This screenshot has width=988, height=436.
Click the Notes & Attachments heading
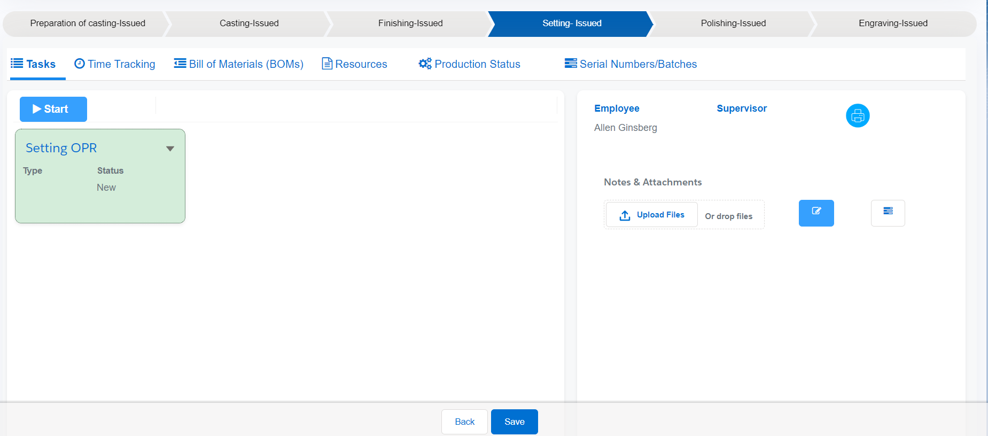click(x=653, y=182)
